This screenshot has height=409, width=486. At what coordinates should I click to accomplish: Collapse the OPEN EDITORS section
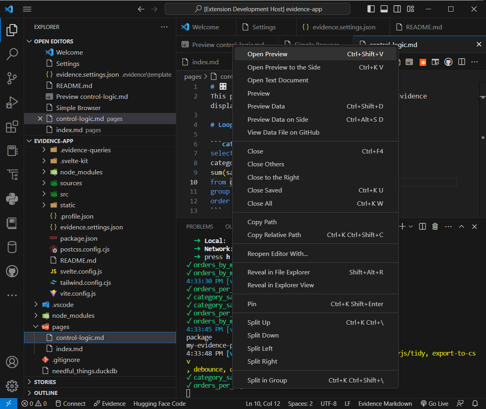coord(52,41)
